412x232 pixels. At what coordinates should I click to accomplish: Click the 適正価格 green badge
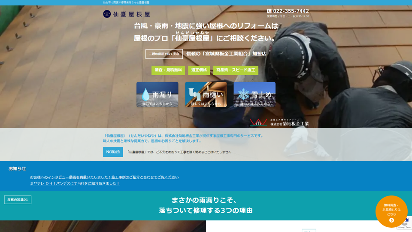point(199,70)
